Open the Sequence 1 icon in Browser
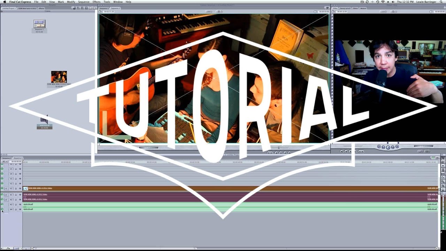Image resolution: width=446 pixels, height=251 pixels. [39, 24]
